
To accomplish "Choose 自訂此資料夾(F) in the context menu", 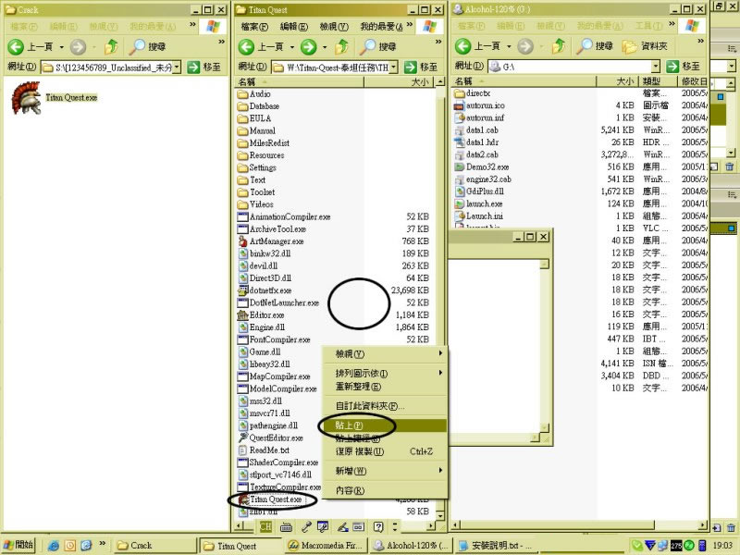I will pos(384,406).
